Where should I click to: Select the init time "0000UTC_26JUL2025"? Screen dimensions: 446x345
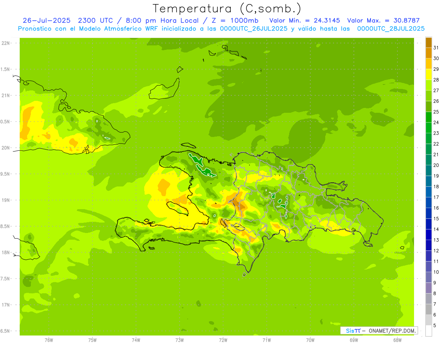coord(254,29)
